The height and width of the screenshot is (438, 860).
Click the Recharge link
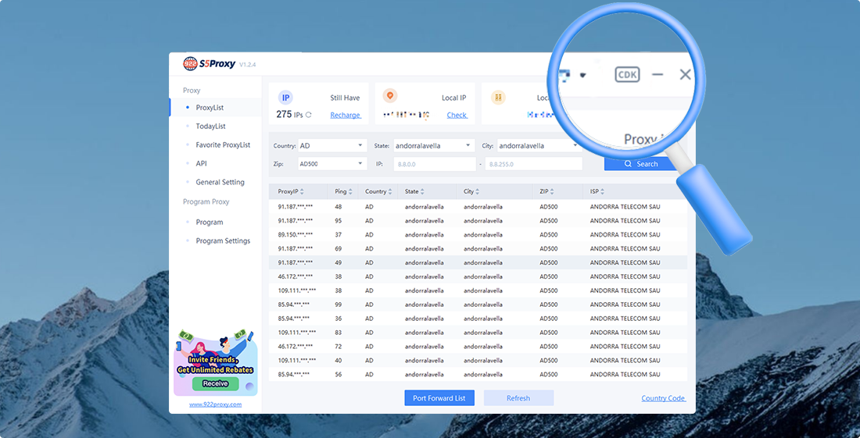pyautogui.click(x=345, y=115)
